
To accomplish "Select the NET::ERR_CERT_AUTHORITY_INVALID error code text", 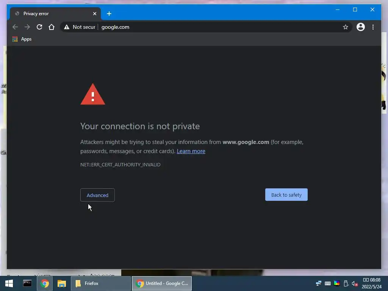I will [x=120, y=164].
